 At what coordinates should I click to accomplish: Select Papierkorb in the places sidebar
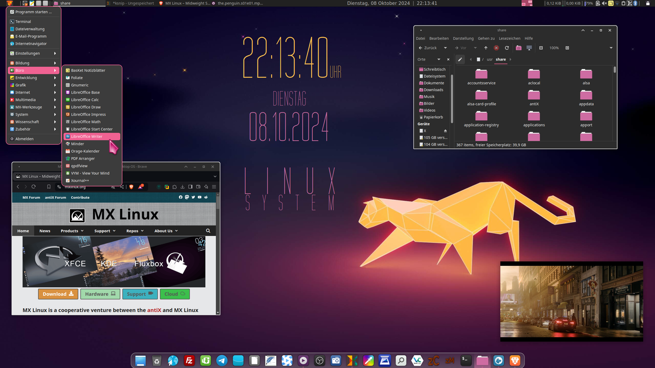pyautogui.click(x=433, y=117)
